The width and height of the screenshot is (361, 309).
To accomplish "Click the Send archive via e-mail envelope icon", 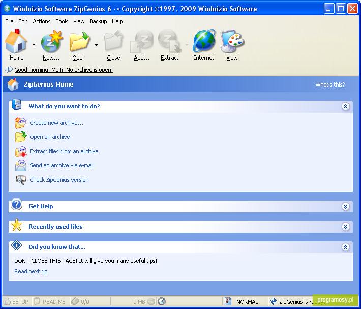I will (21, 165).
